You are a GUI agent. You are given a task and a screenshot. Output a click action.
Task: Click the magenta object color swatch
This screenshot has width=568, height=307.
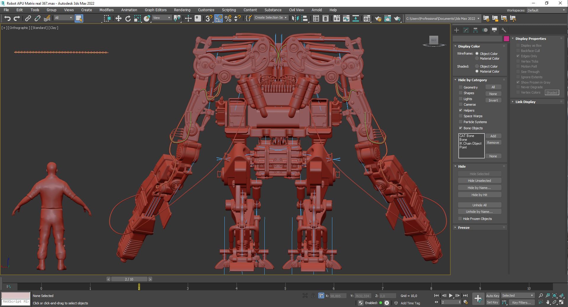[x=506, y=39]
